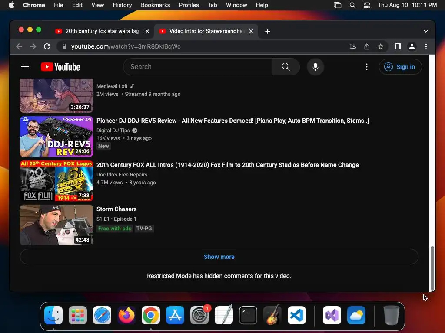
Task: Open the Profiles menu
Action: click(189, 5)
